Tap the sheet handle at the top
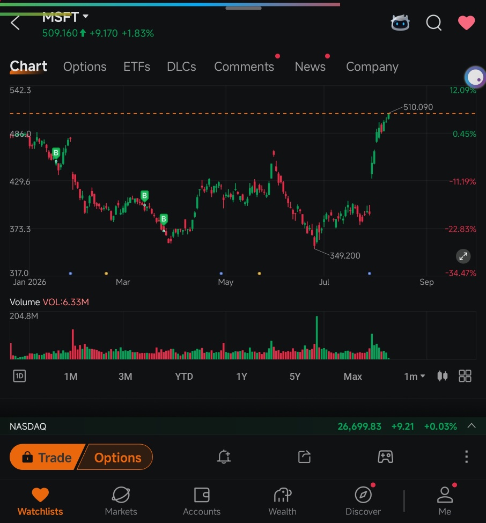 (243, 8)
